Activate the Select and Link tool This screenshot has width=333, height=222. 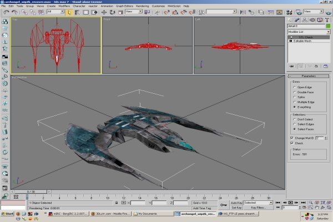pyautogui.click(x=24, y=12)
